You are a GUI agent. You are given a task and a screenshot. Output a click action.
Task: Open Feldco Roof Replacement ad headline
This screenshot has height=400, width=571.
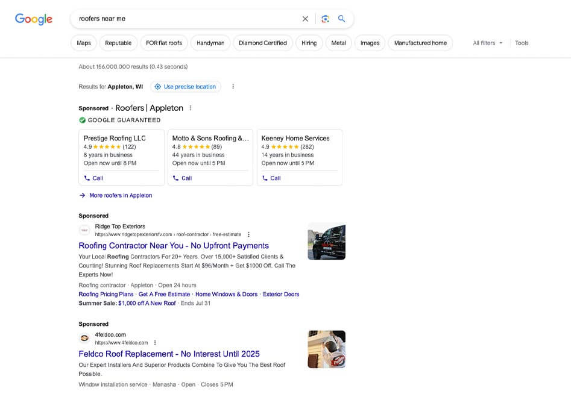coord(169,354)
